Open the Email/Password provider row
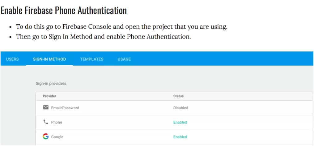The width and height of the screenshot is (314, 146). point(174,108)
